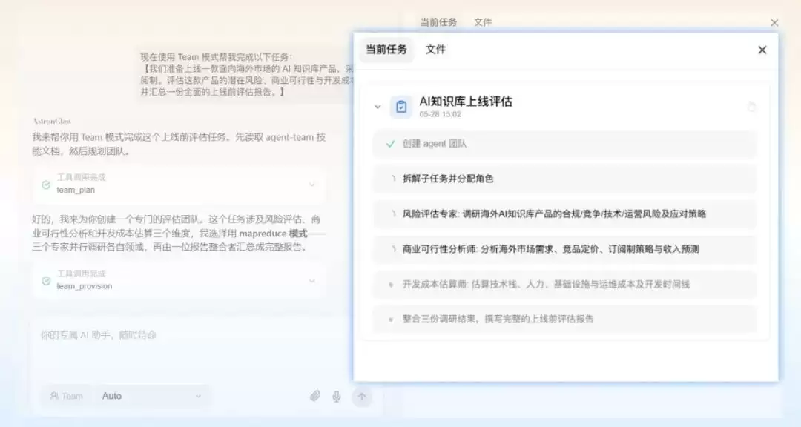Viewport: 801px width, 427px height.
Task: Close the front task panel
Action: coord(762,50)
